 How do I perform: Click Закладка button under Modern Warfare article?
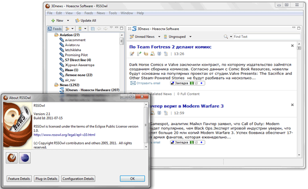[187, 142]
